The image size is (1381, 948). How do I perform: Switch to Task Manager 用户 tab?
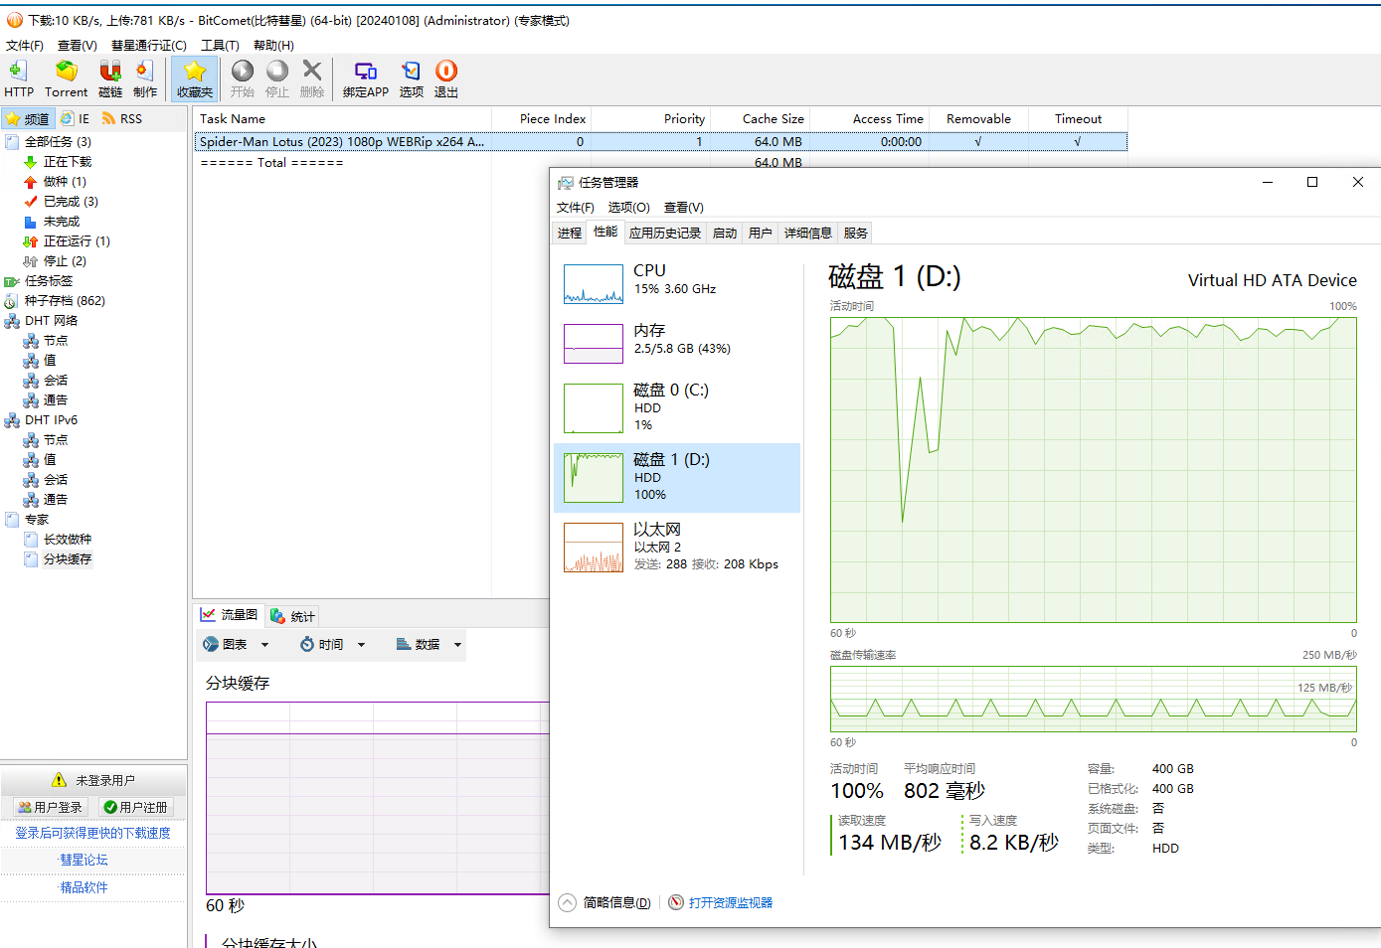pos(761,233)
